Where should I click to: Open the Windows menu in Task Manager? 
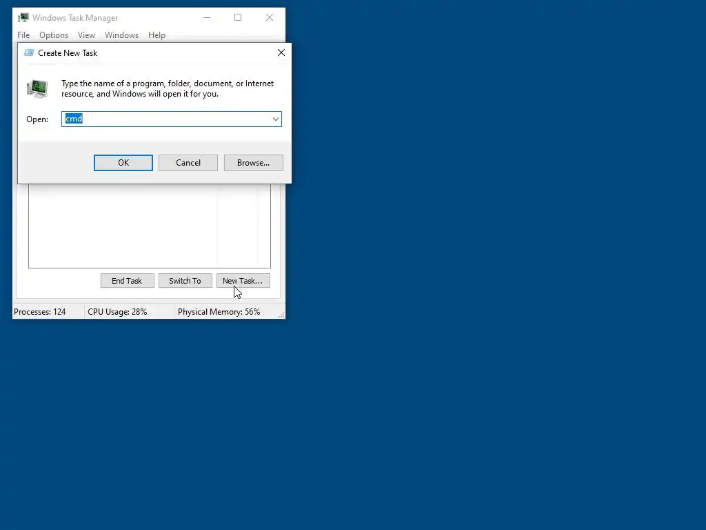point(121,35)
